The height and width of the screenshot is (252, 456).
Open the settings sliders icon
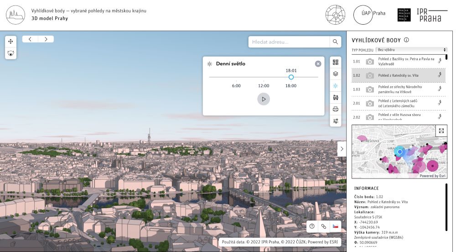coord(336,121)
